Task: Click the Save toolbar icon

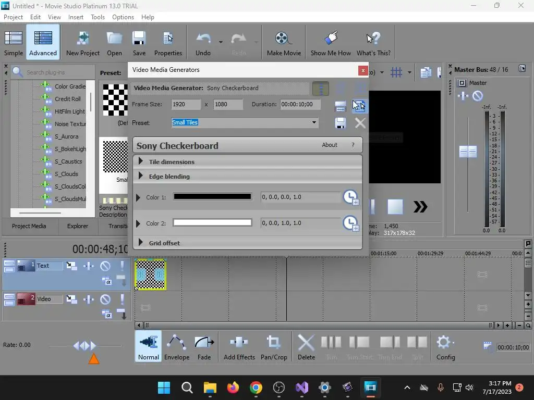Action: click(139, 43)
